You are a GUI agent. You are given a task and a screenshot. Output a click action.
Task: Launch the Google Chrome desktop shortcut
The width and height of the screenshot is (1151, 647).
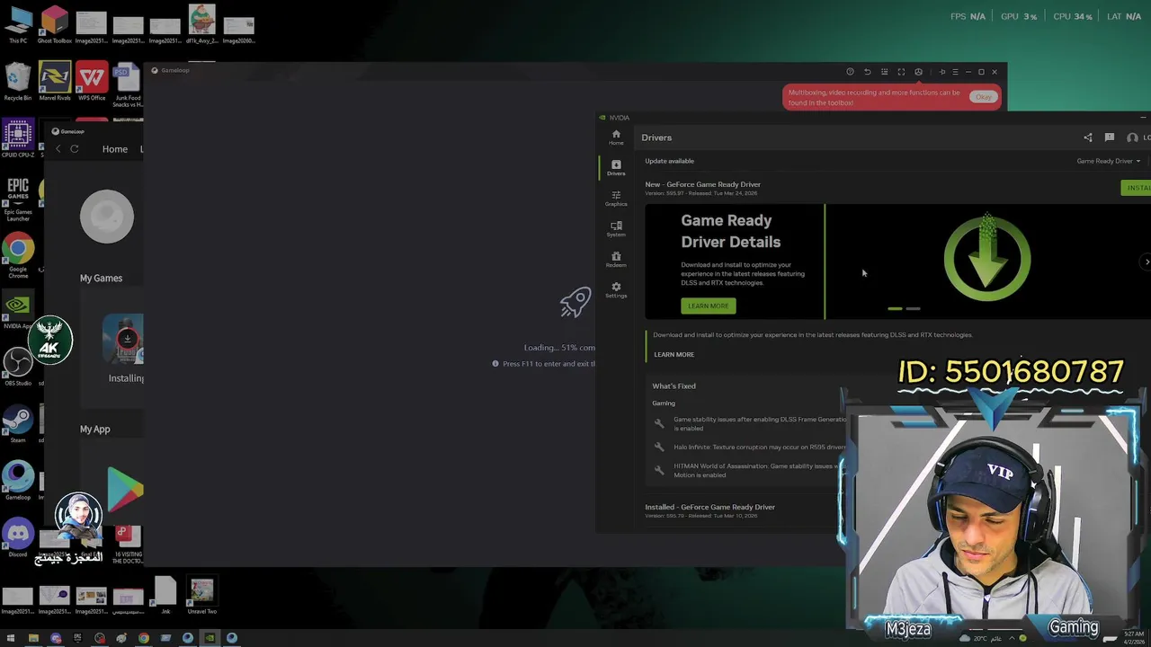pyautogui.click(x=18, y=256)
